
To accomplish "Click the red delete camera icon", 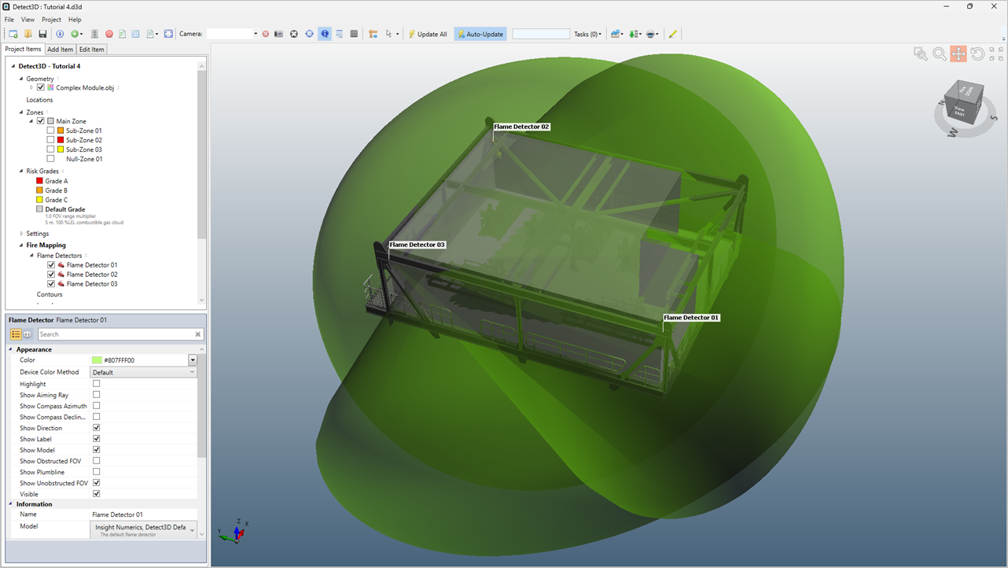I will tap(266, 34).
